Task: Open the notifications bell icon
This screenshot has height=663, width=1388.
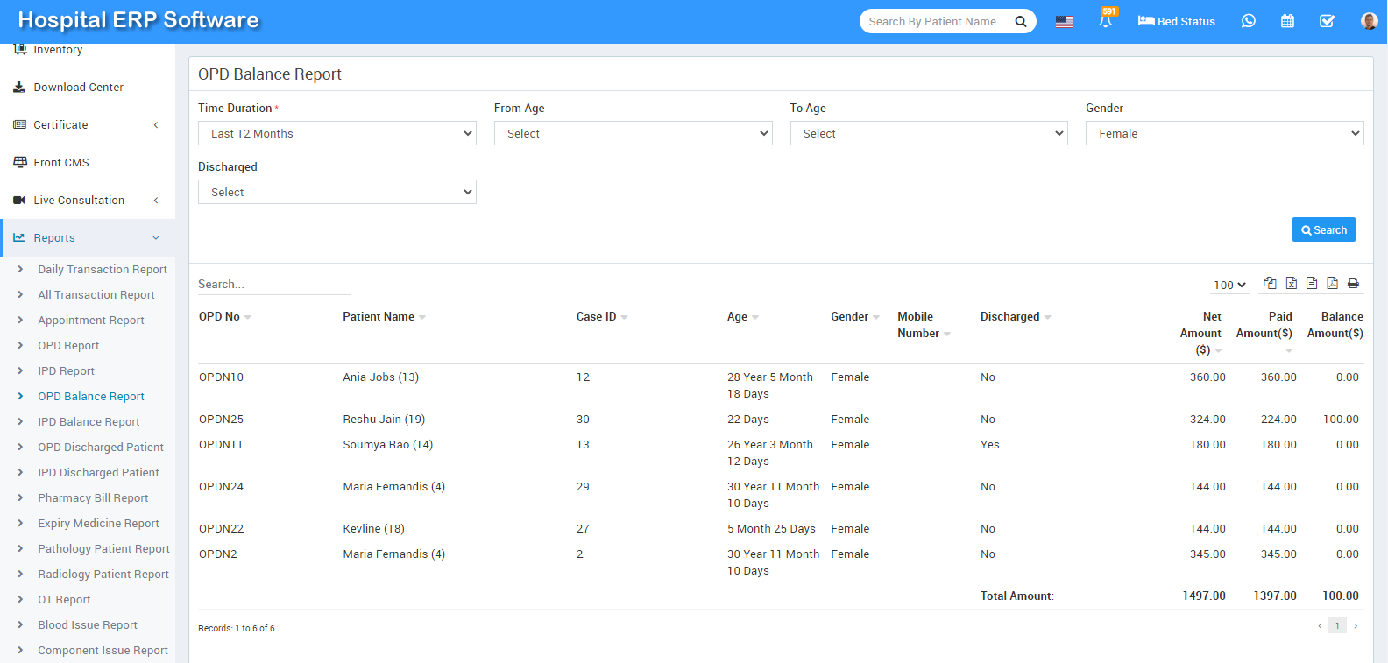Action: tap(1105, 21)
